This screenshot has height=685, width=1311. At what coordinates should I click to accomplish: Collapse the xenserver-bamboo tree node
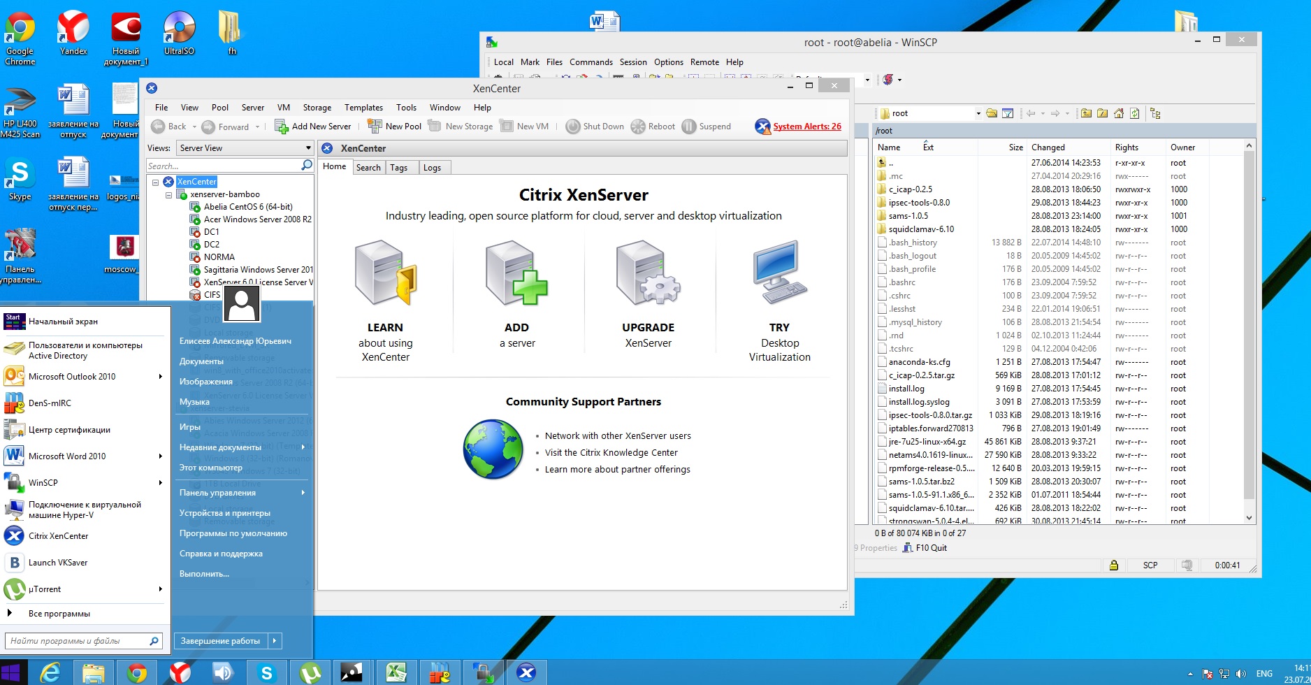[x=168, y=194]
